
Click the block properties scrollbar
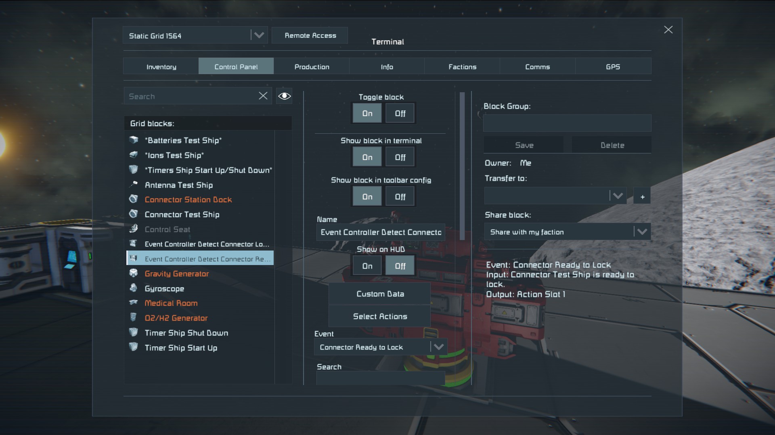tap(462, 165)
